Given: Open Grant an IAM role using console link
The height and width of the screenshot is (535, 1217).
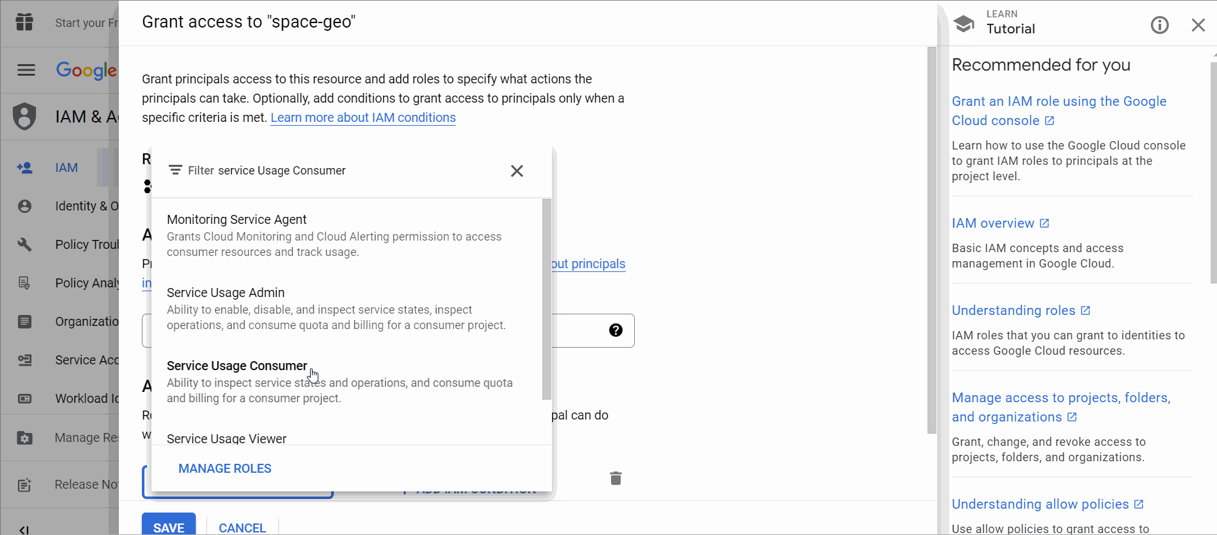Looking at the screenshot, I should point(1059,111).
